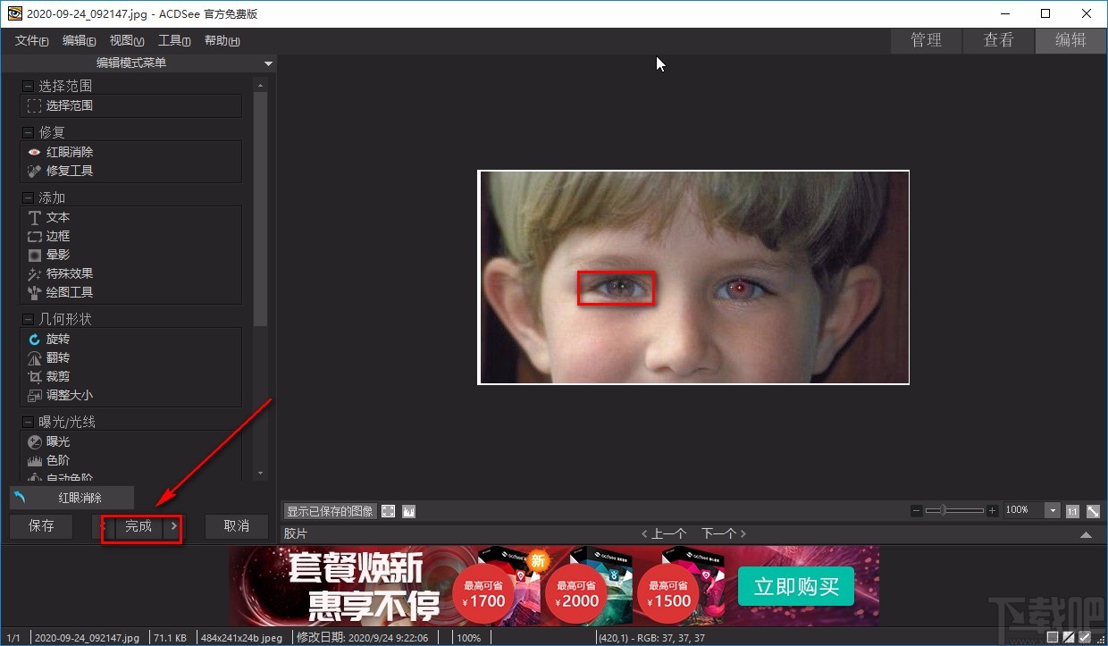Screen dimensions: 1108x646
Task: Click the 71.1 KB status entry
Action: tap(170, 638)
